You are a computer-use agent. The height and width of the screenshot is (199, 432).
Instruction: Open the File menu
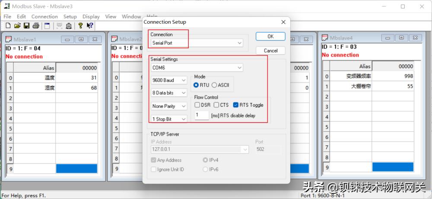coord(7,16)
